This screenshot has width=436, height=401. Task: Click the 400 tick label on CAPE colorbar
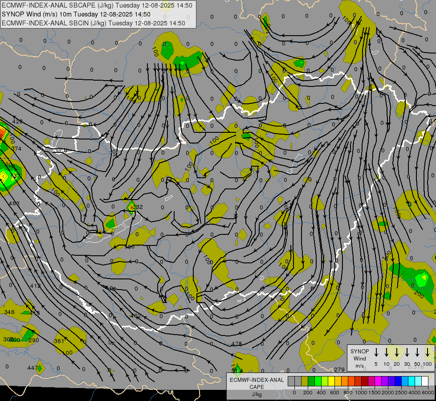click(x=321, y=393)
